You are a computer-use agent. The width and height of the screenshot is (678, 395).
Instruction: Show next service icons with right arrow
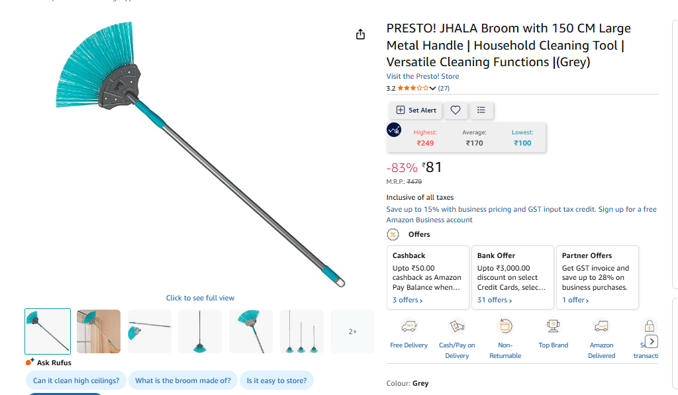[652, 341]
